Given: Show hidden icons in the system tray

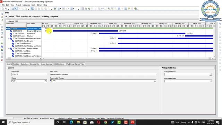Looking at the screenshot, I should click(189, 122).
